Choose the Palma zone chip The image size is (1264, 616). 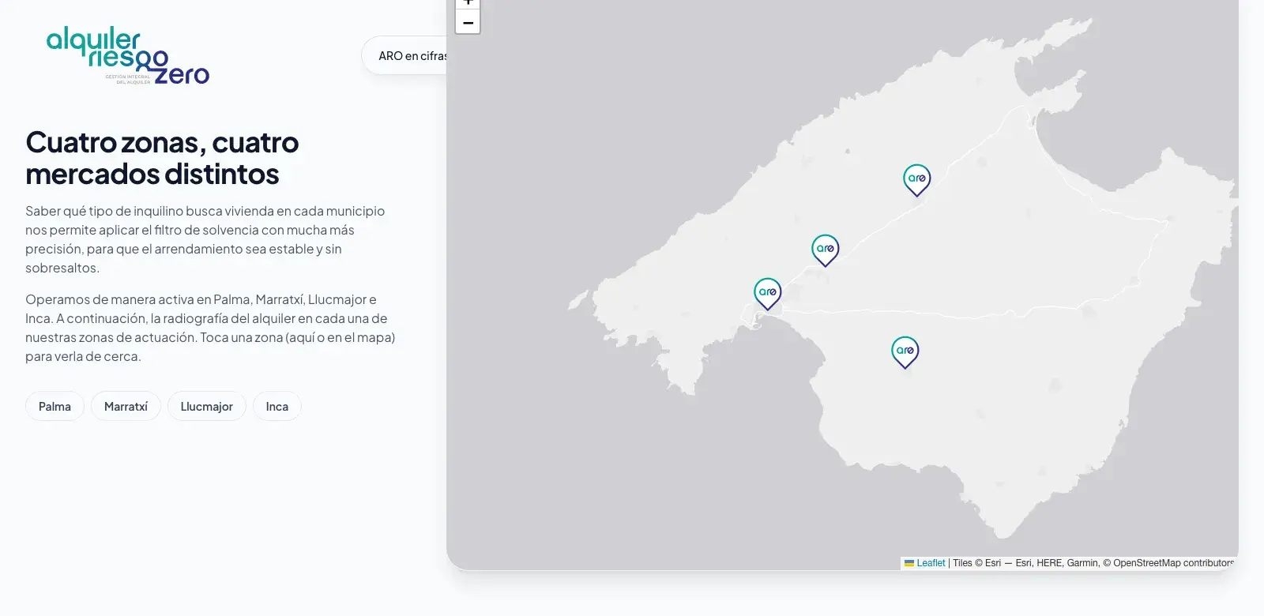(55, 406)
